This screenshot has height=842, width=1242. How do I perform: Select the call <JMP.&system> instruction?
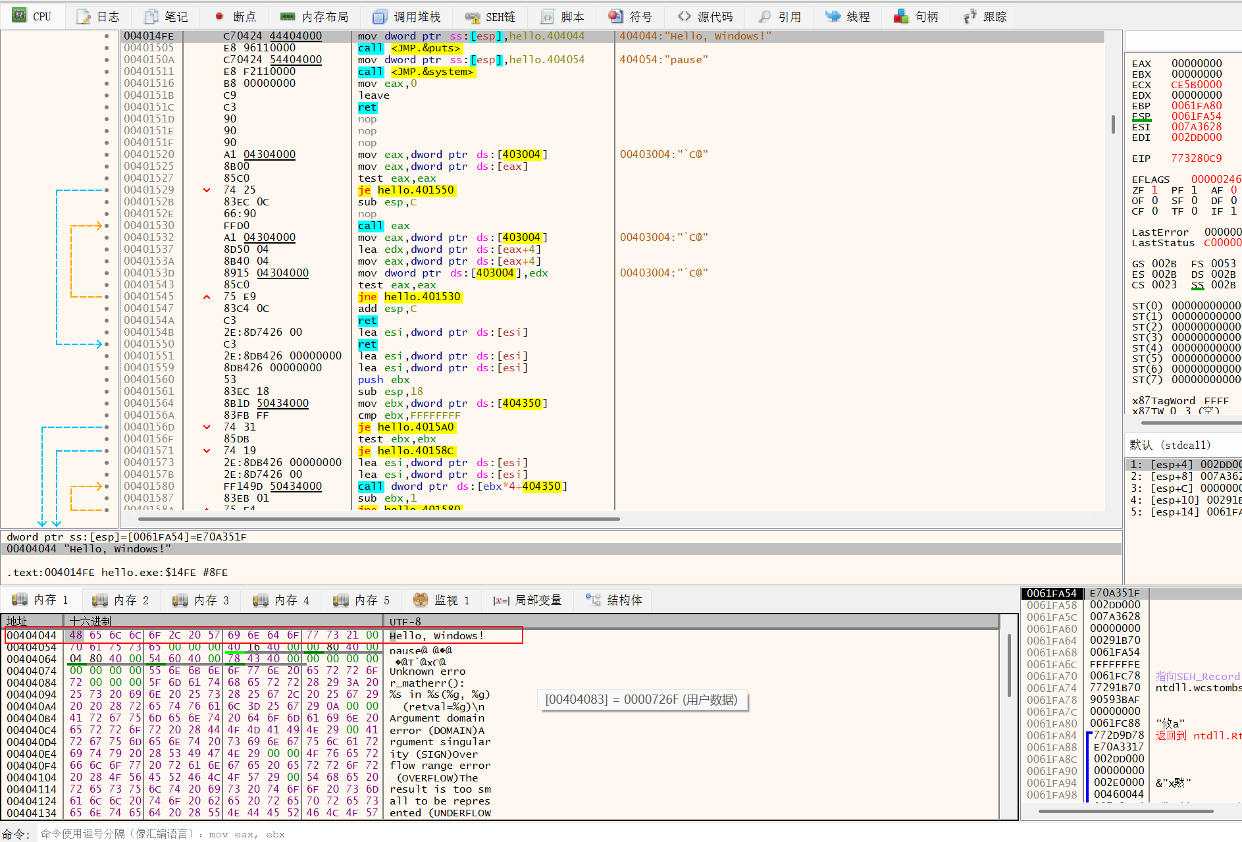(416, 72)
